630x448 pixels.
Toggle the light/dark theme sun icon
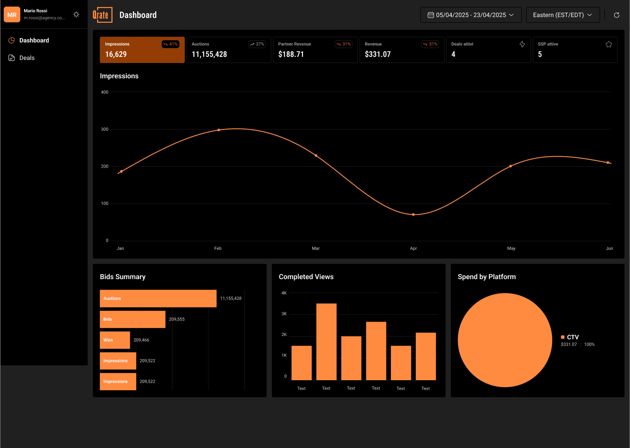[76, 14]
